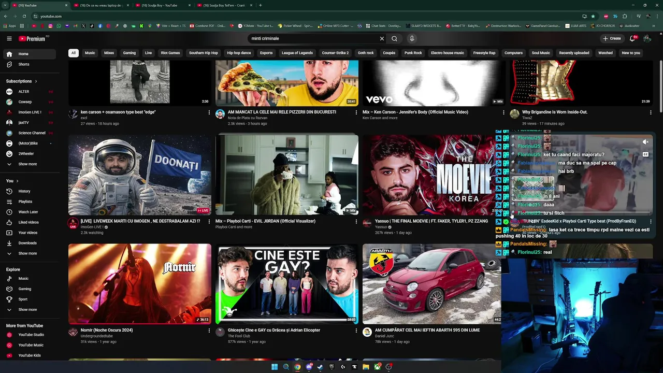Open the Subscriptions section chevron
The height and width of the screenshot is (373, 663).
36,81
